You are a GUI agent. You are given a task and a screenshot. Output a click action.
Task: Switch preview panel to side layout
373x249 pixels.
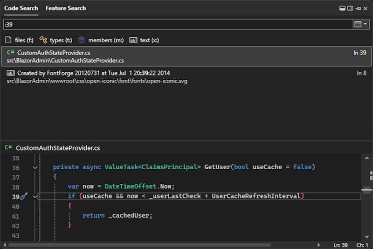click(350, 8)
